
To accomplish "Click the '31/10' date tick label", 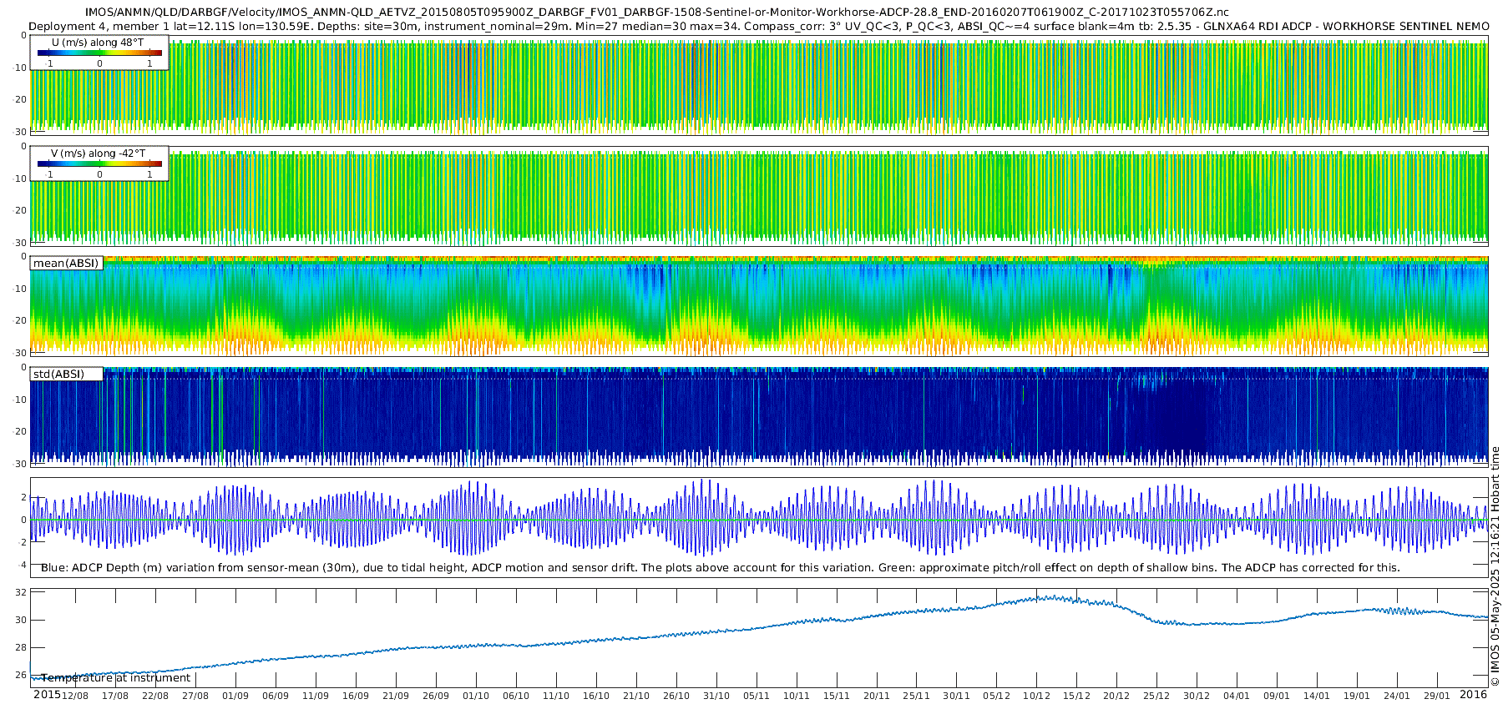I will coord(716,696).
